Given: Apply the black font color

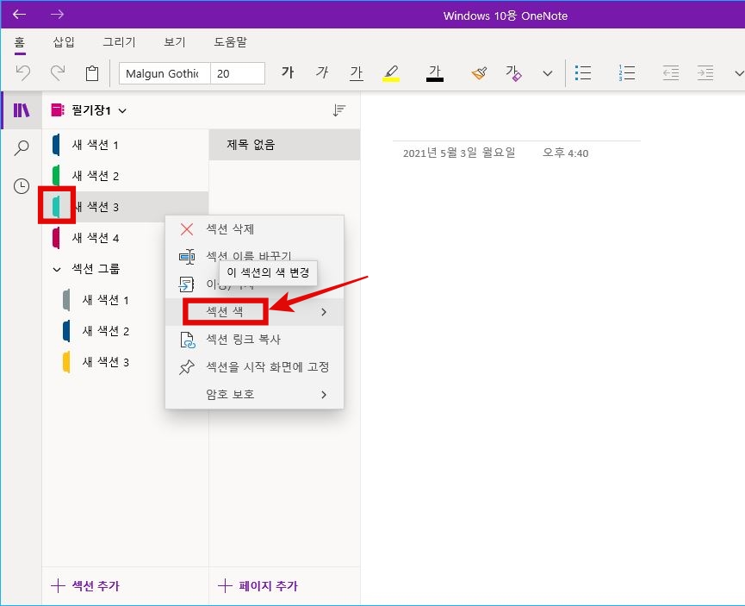Looking at the screenshot, I should pyautogui.click(x=435, y=73).
